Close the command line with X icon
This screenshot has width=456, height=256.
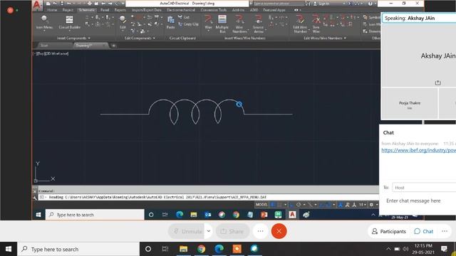35,191
